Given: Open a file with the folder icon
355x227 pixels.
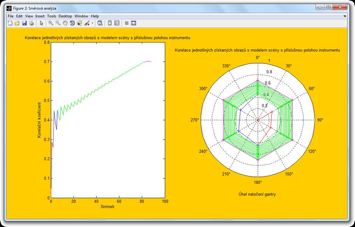Looking at the screenshot, I should click(17, 23).
